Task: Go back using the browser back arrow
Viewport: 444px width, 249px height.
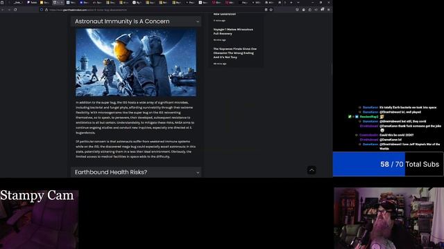Action: pyautogui.click(x=3, y=10)
